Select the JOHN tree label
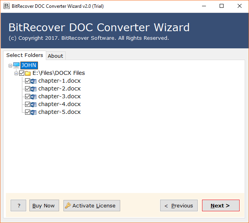 point(29,65)
